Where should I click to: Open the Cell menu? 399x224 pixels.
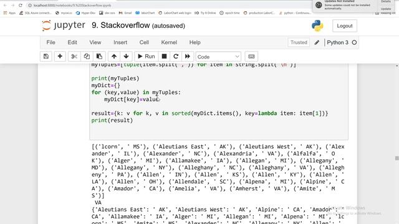click(144, 42)
